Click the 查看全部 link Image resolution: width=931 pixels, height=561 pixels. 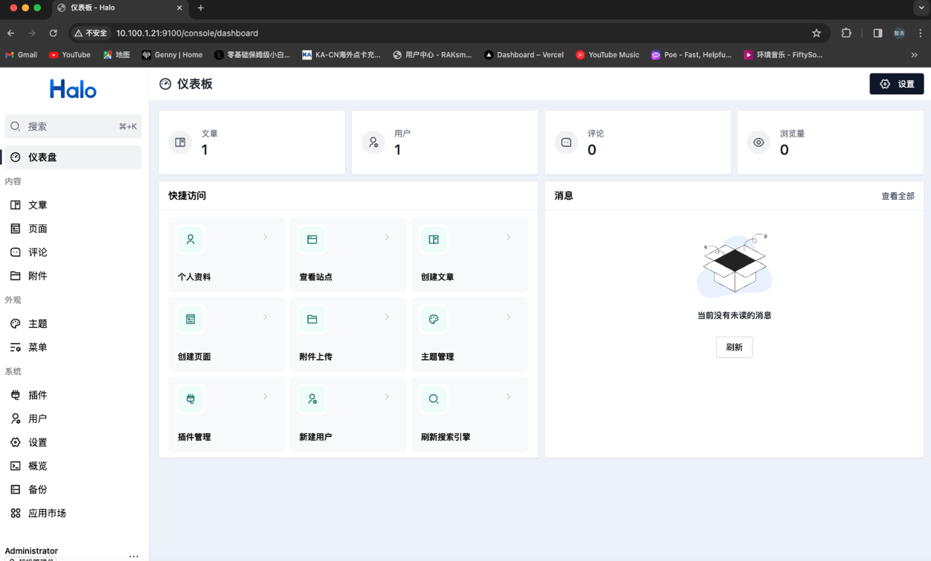coord(898,196)
